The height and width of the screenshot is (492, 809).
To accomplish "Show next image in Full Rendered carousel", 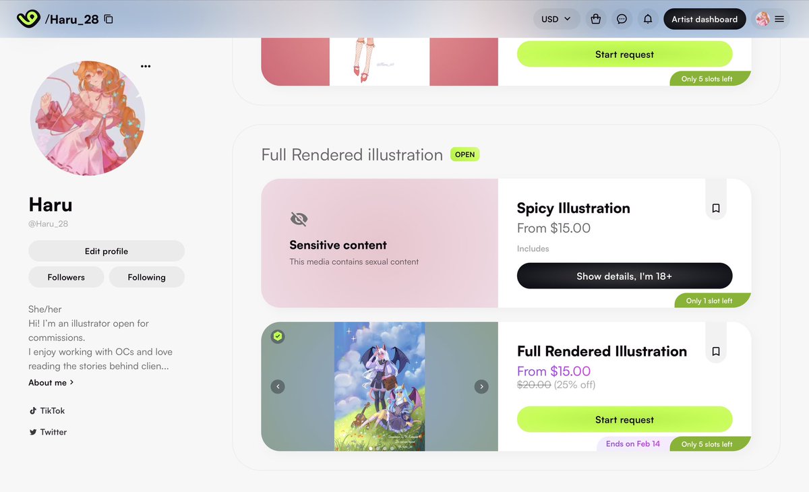I will (481, 386).
